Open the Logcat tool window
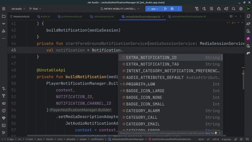 [x=4, y=103]
